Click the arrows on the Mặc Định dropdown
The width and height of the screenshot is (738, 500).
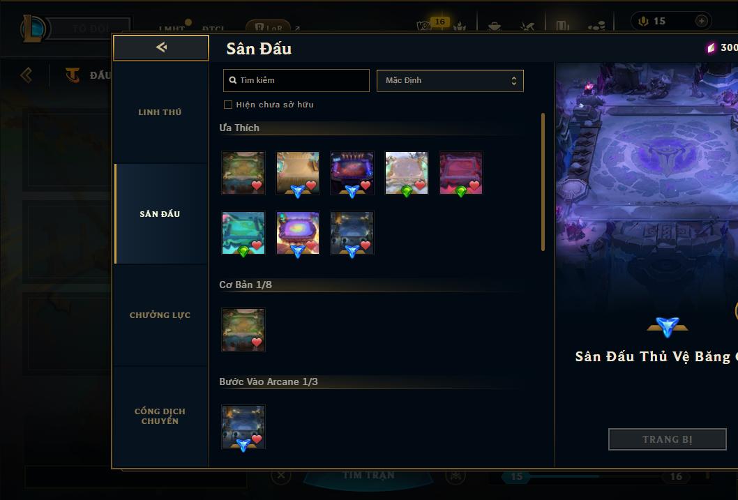point(514,80)
